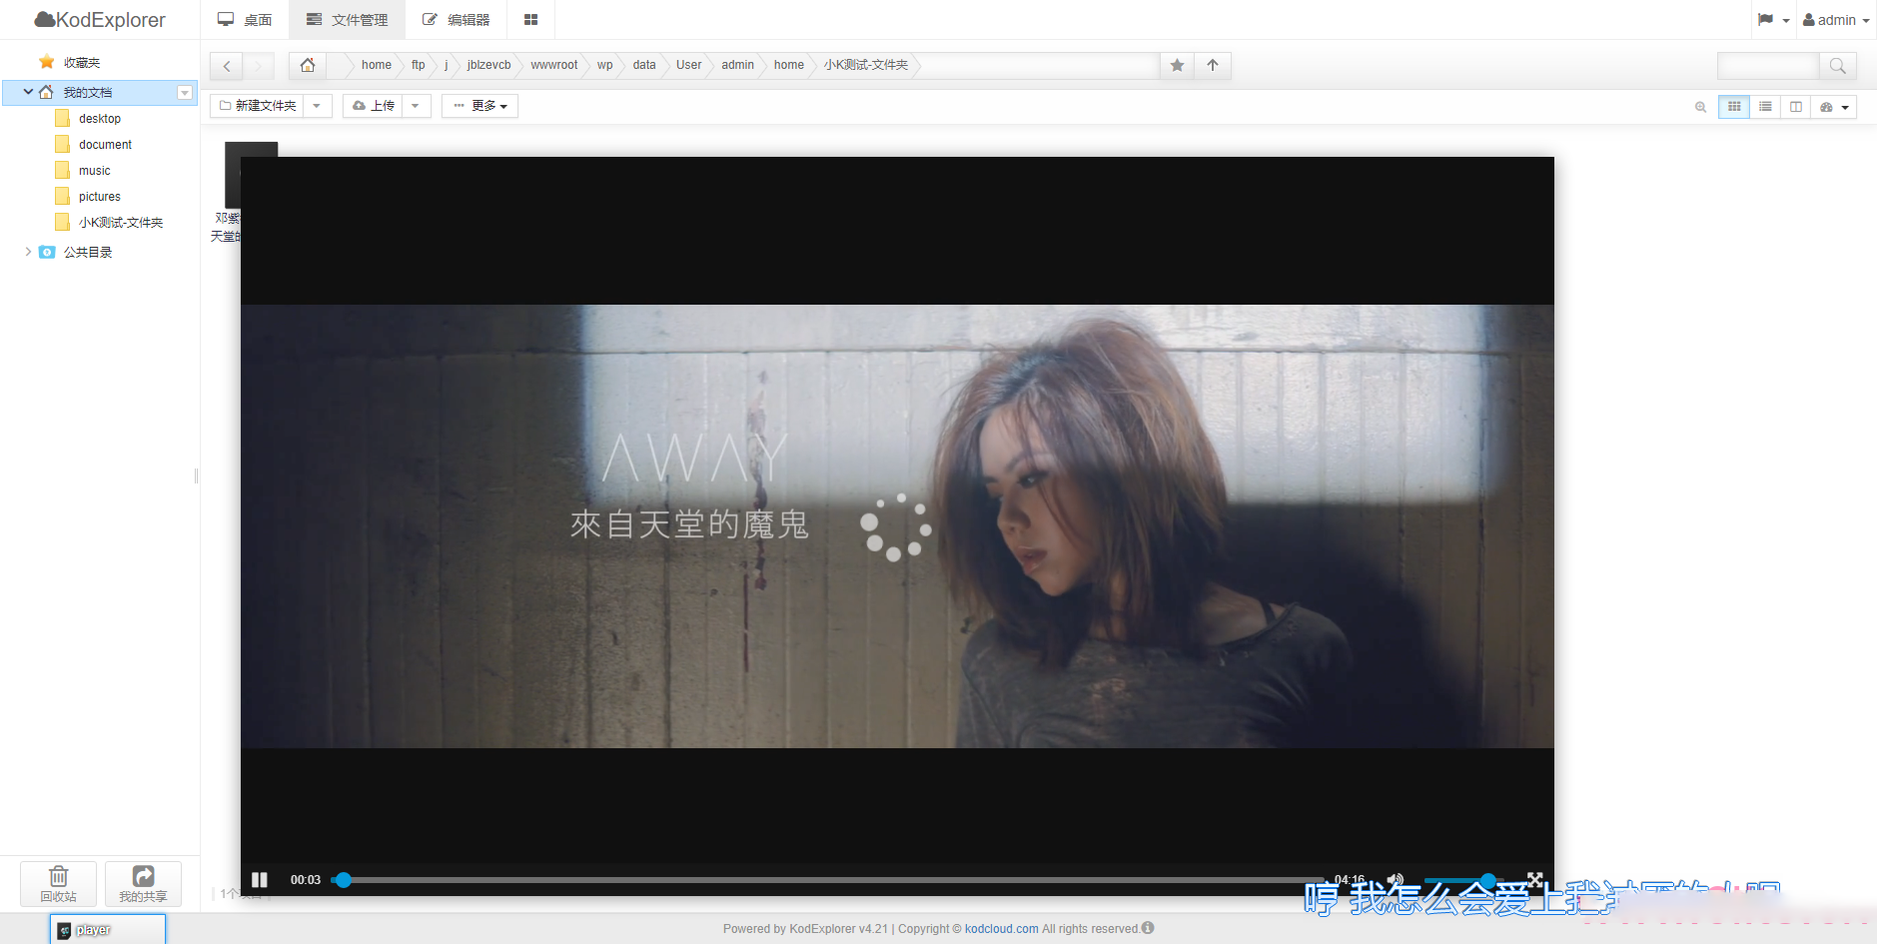
Task: Go up one directory level
Action: [1213, 65]
